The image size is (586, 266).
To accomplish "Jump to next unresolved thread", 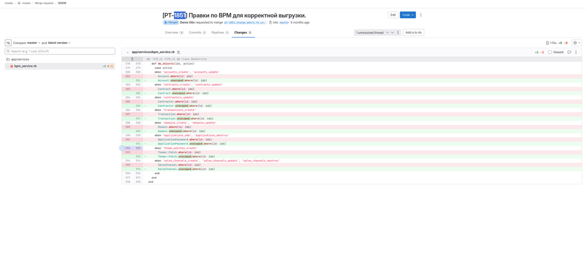I will (393, 33).
